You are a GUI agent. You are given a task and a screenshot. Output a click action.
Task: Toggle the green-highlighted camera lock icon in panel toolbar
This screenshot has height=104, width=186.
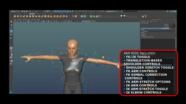(x=17, y=21)
